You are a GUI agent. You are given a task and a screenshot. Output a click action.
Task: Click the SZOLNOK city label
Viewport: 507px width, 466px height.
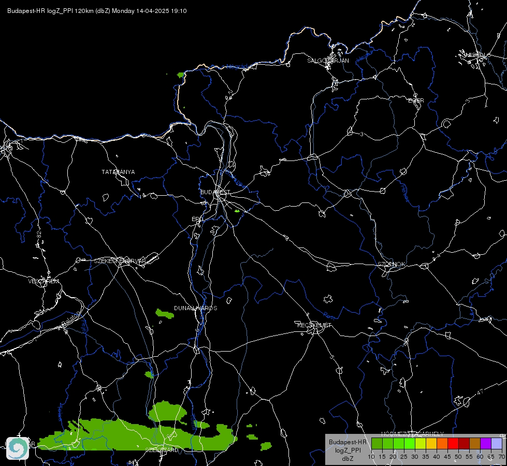392,264
